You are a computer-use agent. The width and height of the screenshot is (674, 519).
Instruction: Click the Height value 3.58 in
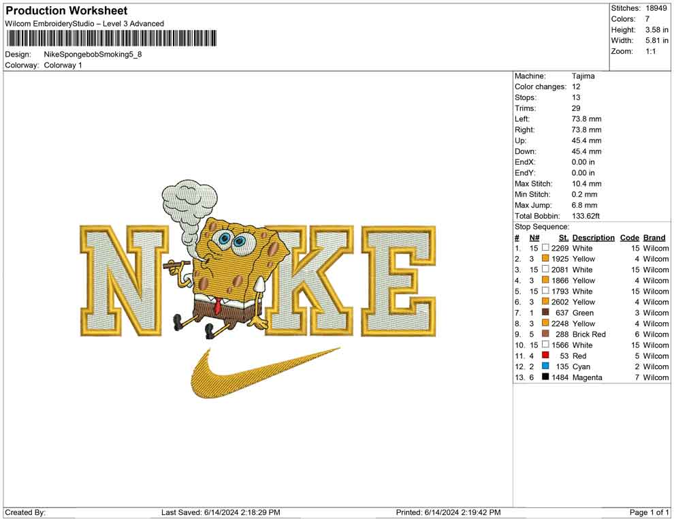coord(656,30)
